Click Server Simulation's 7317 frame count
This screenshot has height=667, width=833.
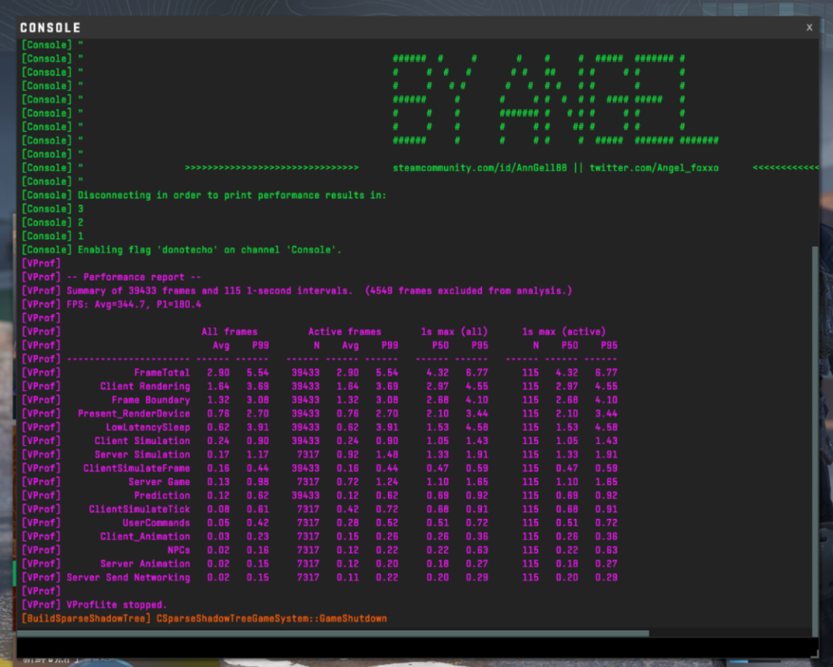tap(308, 455)
